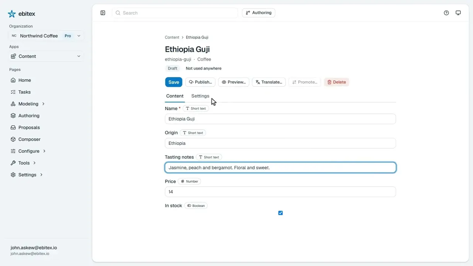Click the Tasks checklist icon
The image size is (473, 266).
13,92
